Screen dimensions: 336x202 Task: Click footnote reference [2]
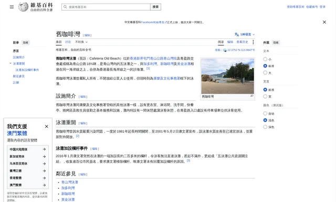[x=78, y=136]
